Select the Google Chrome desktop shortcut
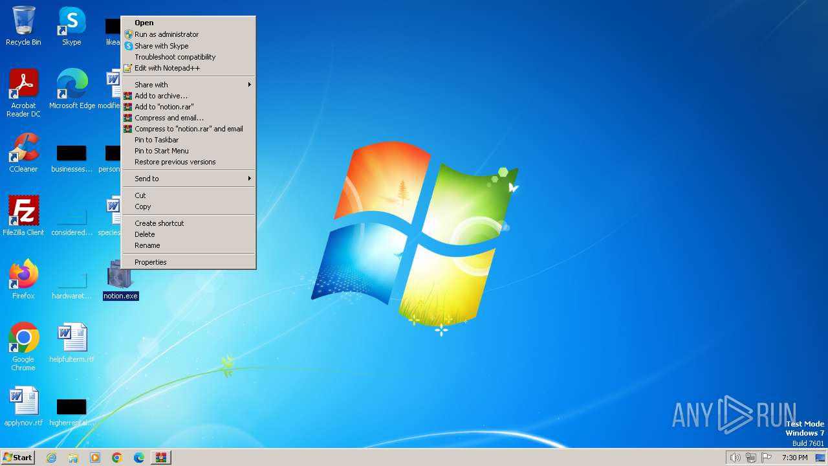The height and width of the screenshot is (466, 828). point(23,347)
